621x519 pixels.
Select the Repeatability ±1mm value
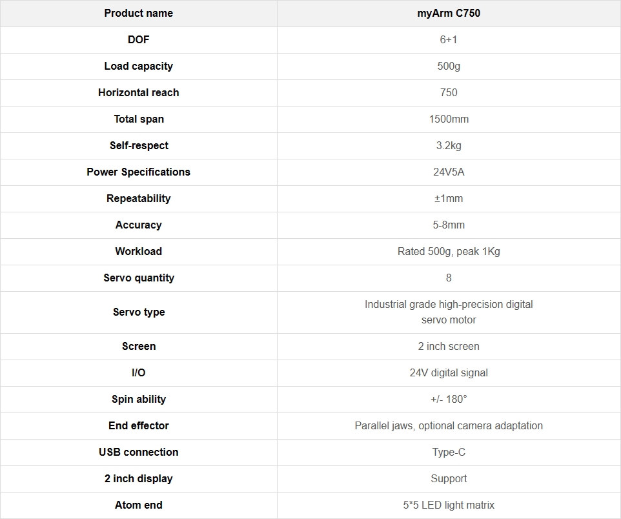[449, 198]
